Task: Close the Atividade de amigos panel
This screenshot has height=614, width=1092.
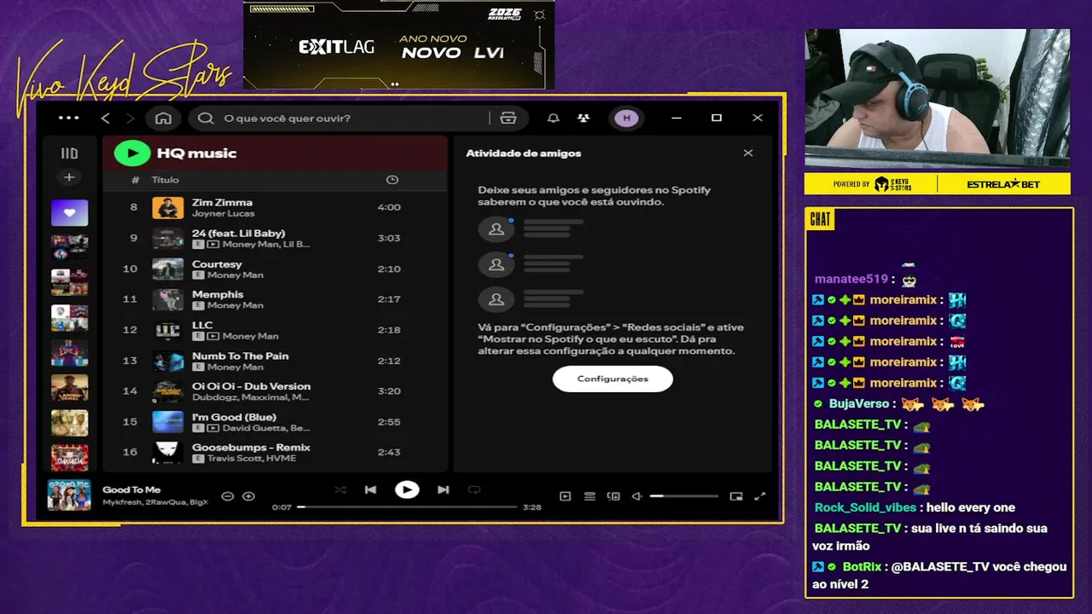Action: coord(748,153)
